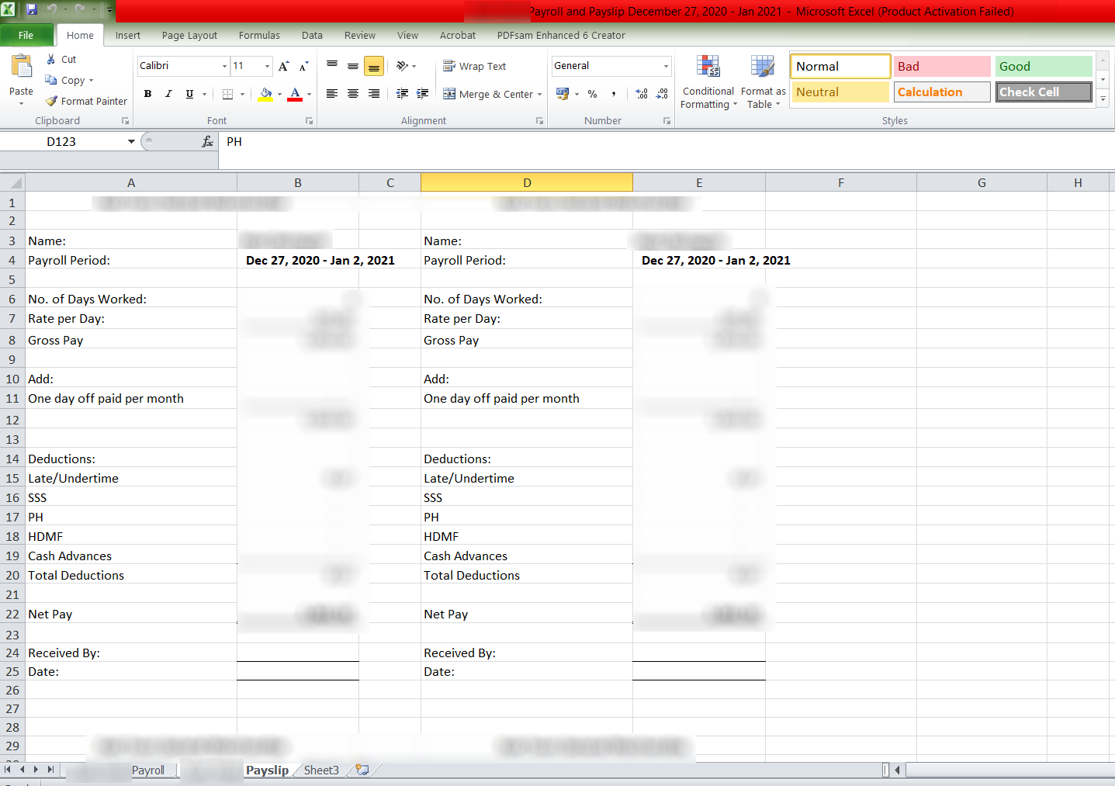The image size is (1115, 786).
Task: Insert new worksheet icon
Action: [x=362, y=770]
